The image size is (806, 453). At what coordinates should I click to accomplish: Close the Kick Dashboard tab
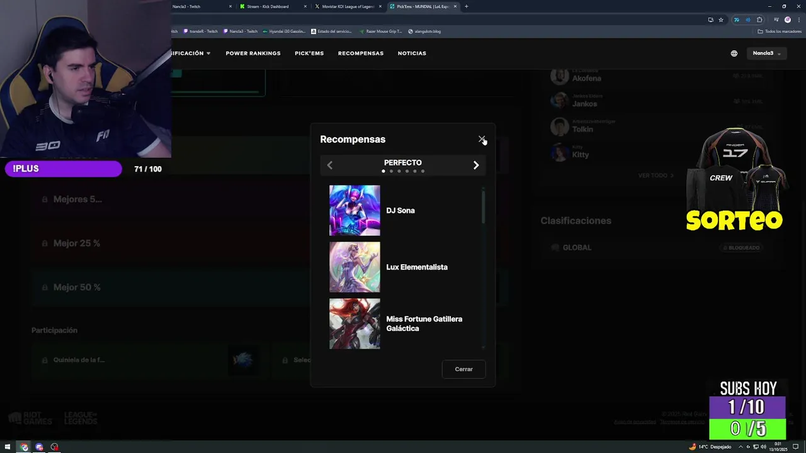305,6
